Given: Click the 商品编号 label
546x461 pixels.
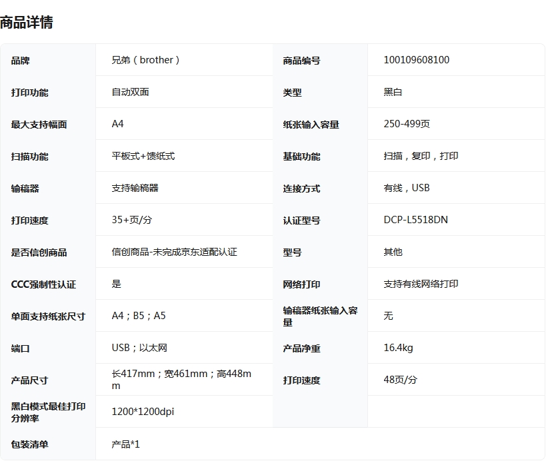Looking at the screenshot, I should 301,61.
